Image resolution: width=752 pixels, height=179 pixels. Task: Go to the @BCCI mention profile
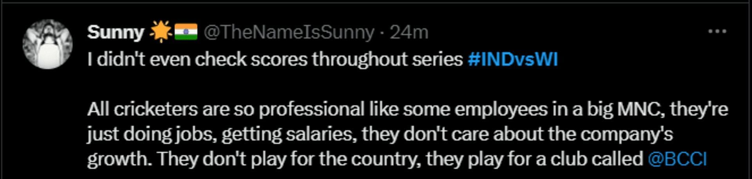coord(677,159)
